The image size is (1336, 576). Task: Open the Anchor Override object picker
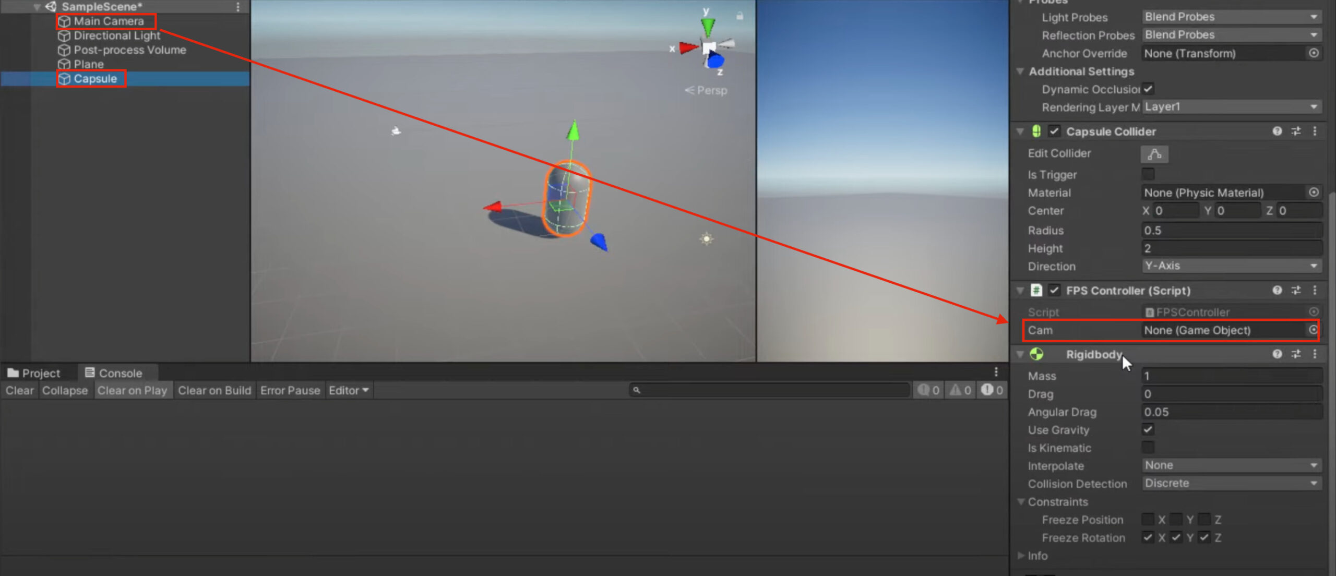point(1314,53)
